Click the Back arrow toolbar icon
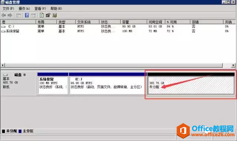Screen dimensions: 237x141 click(x=4, y=15)
